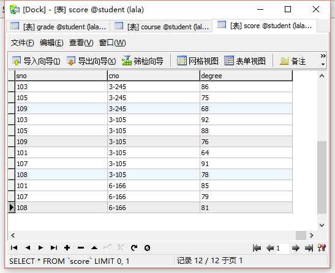Screen dimensions: 335x273
Task: Select degree cell with value 91
Action: click(246, 164)
